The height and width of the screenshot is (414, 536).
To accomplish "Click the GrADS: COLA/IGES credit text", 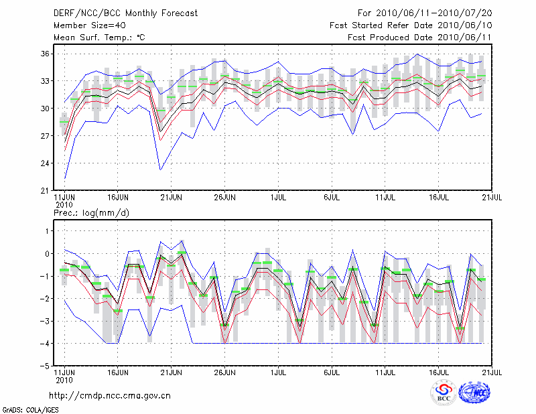I will tap(29, 409).
